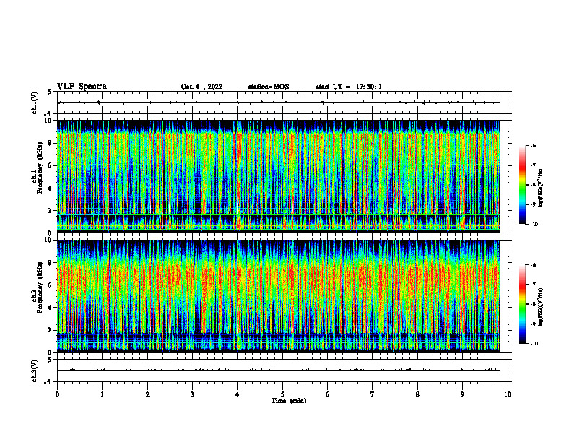
Task: Click the "ch.1(V)" waveform axis label
Action: click(x=35, y=103)
